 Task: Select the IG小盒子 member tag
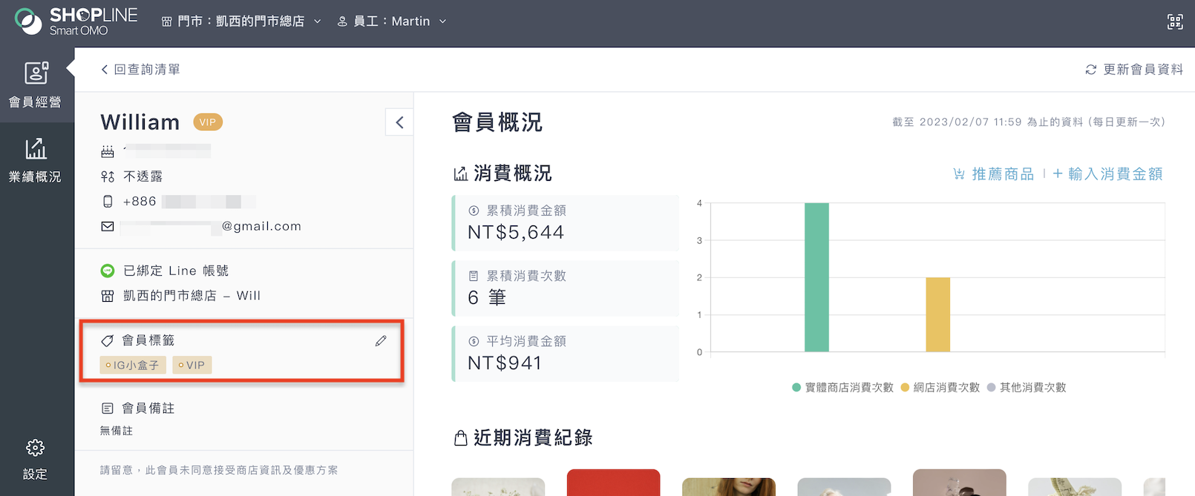pos(133,365)
